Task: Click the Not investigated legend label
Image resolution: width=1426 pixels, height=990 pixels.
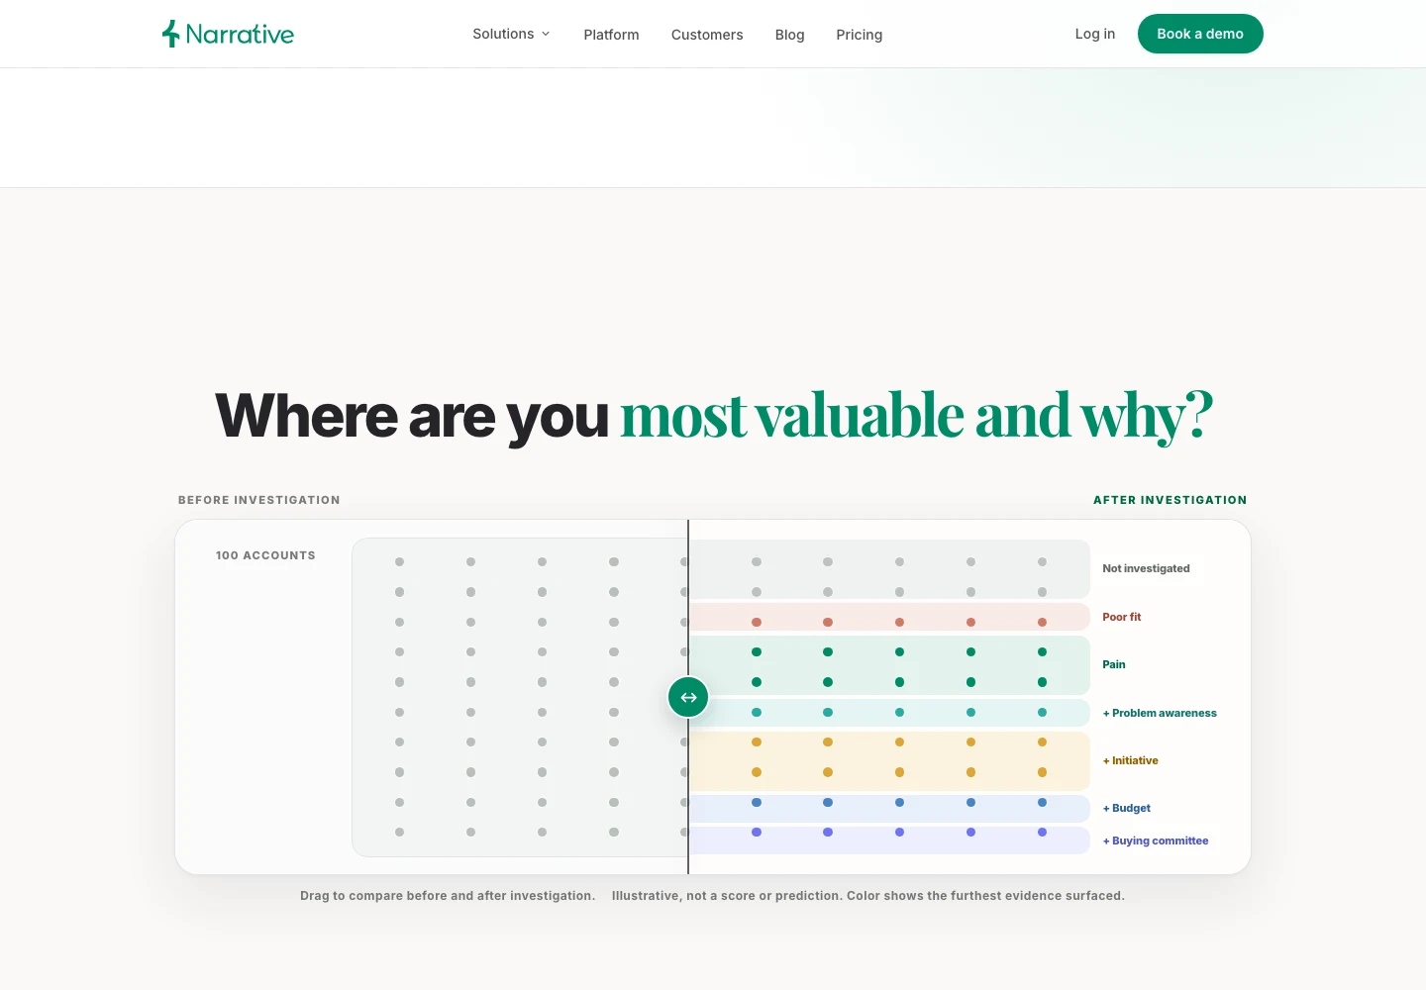Action: [1146, 568]
